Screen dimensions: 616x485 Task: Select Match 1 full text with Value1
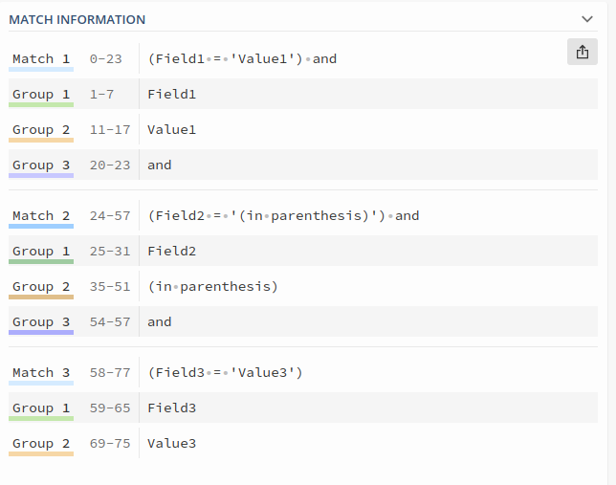(242, 59)
